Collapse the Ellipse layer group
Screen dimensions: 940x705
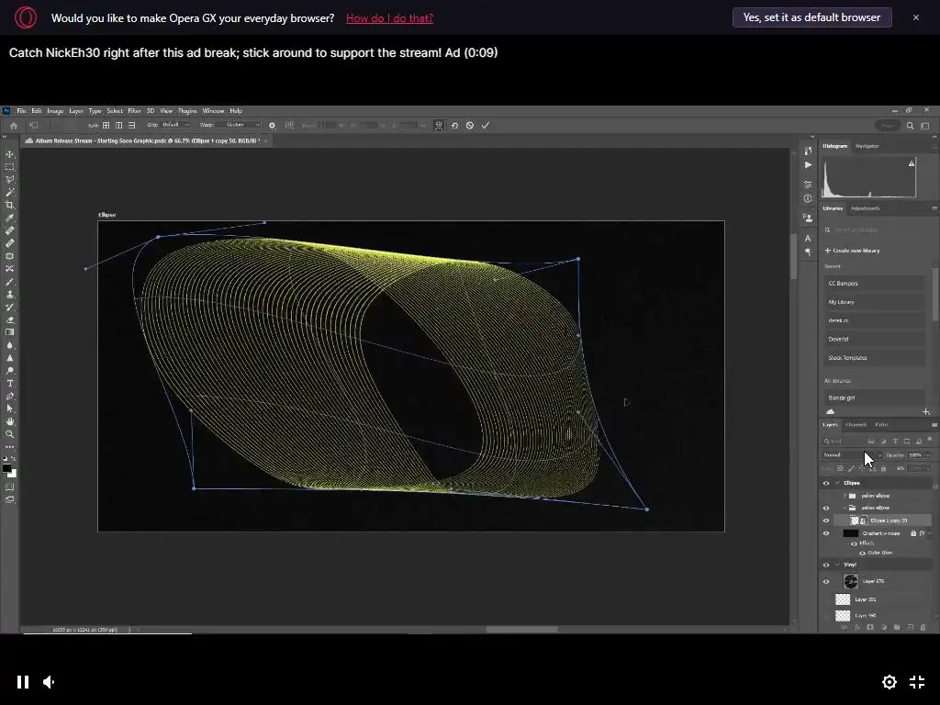[x=837, y=483]
